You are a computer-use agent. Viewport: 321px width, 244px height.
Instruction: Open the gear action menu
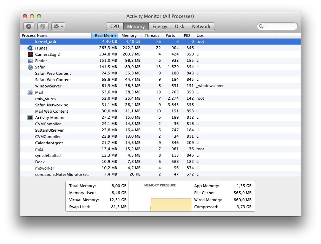click(x=58, y=26)
